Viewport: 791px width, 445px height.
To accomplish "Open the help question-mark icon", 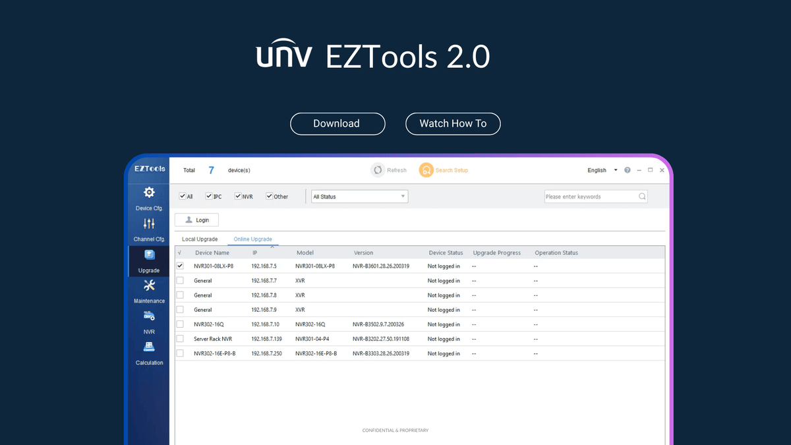I will (627, 169).
